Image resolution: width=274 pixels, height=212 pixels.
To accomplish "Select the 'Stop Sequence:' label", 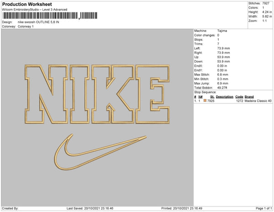I will (205, 92).
